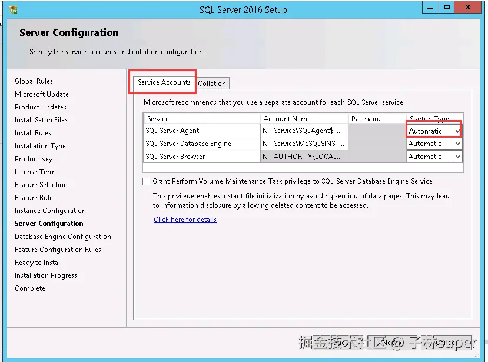Click the Password field for SQL Server Agent

click(x=377, y=131)
